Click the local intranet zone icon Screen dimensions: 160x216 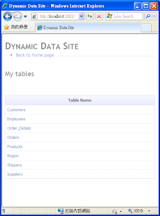pyautogui.click(x=61, y=211)
